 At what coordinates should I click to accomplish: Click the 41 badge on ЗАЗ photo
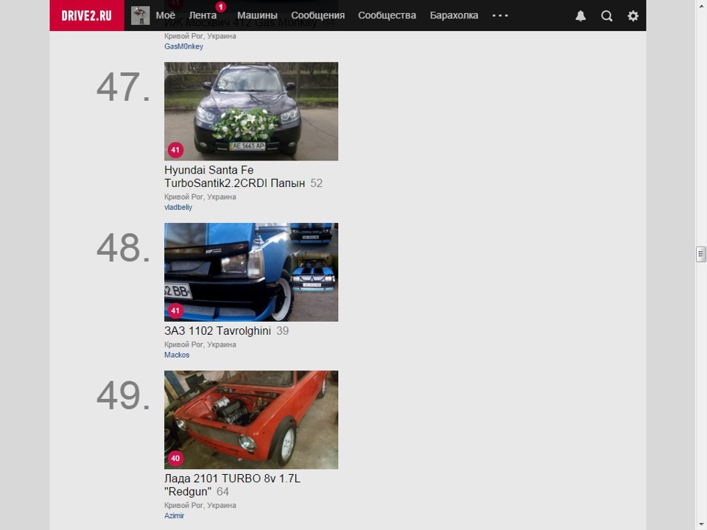[175, 311]
